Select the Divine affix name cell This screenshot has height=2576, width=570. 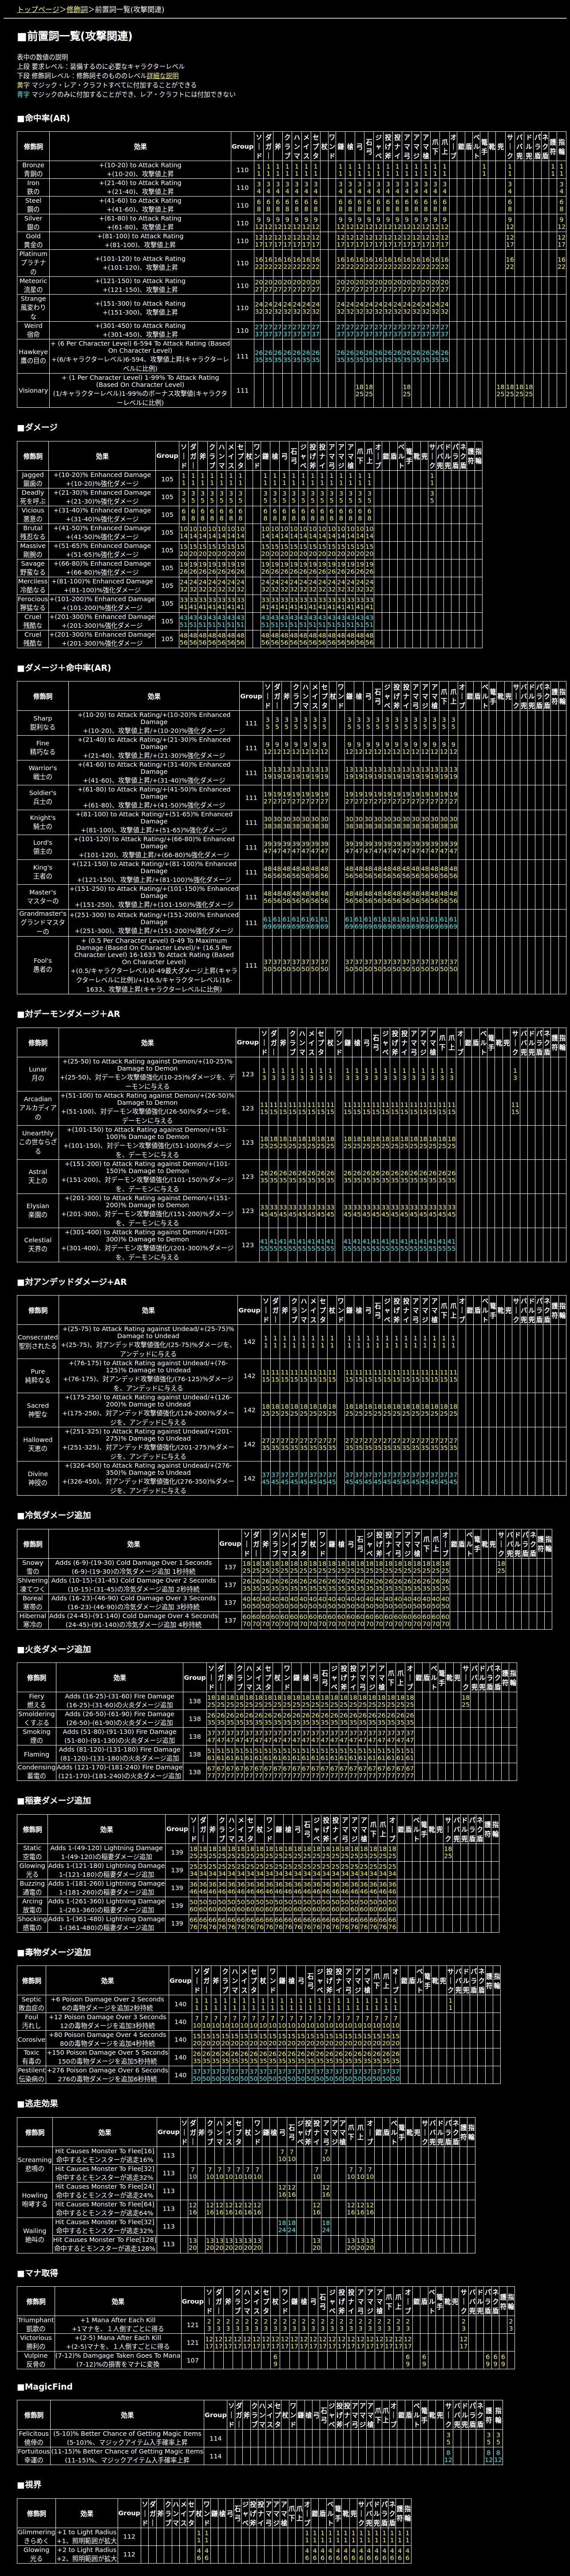[38, 1478]
